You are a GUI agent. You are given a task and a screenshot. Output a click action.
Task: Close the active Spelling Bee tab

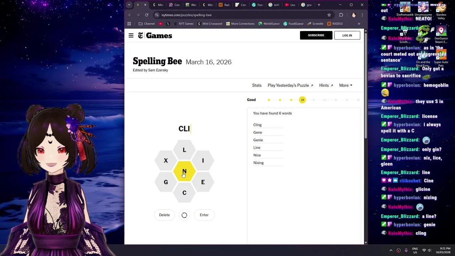tap(145, 5)
